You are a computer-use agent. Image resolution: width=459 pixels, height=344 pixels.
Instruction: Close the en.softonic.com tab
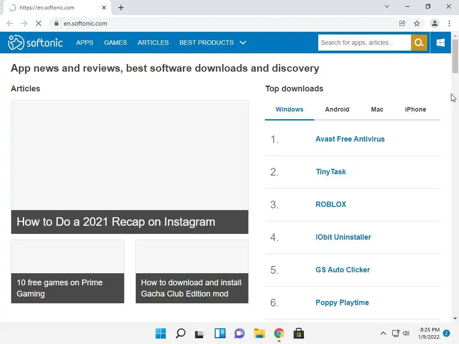[x=104, y=8]
